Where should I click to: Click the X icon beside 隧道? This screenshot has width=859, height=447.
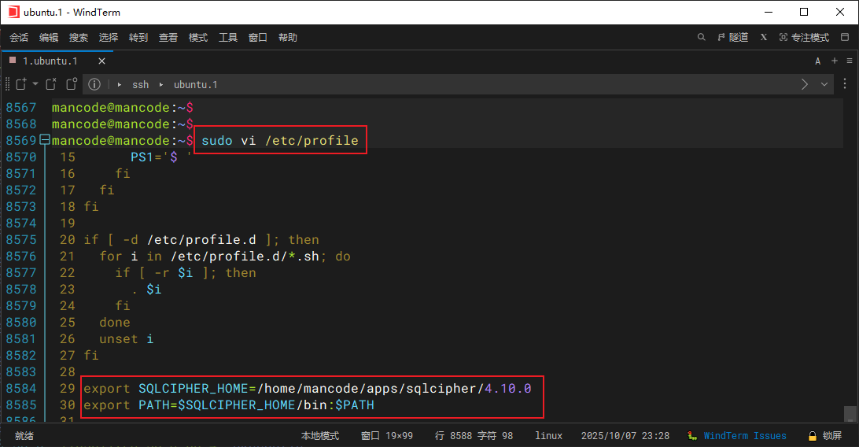[764, 37]
